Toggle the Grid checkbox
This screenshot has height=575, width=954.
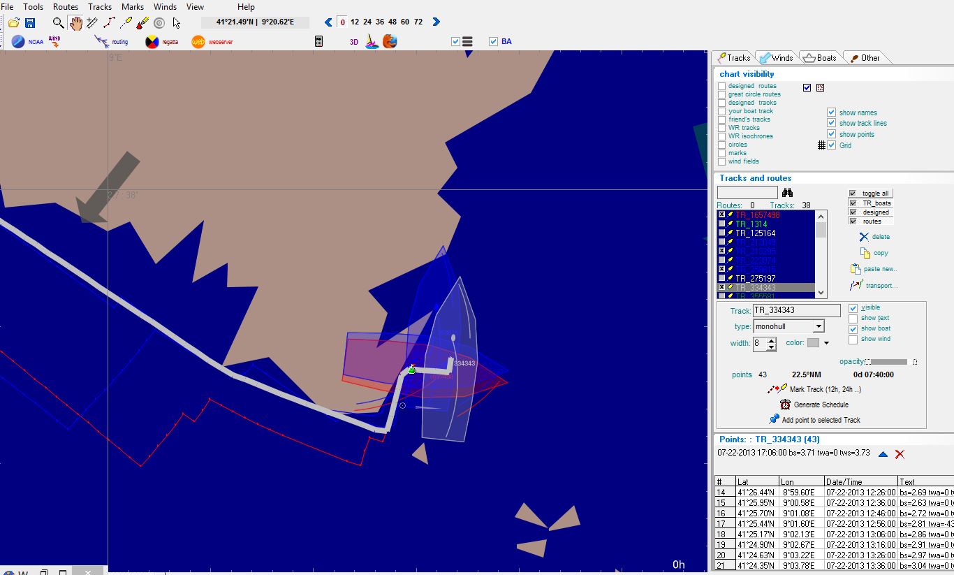pyautogui.click(x=831, y=145)
